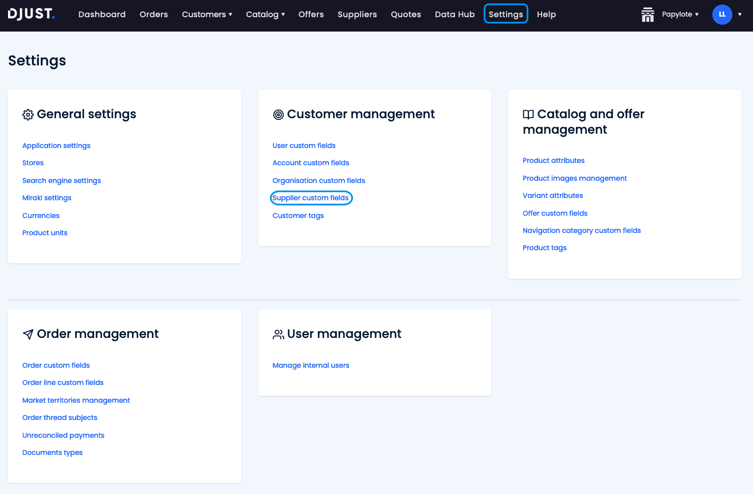Expand the Catalog dropdown menu

(x=265, y=14)
